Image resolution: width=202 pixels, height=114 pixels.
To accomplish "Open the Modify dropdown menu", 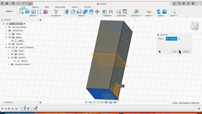I will [x=81, y=16].
